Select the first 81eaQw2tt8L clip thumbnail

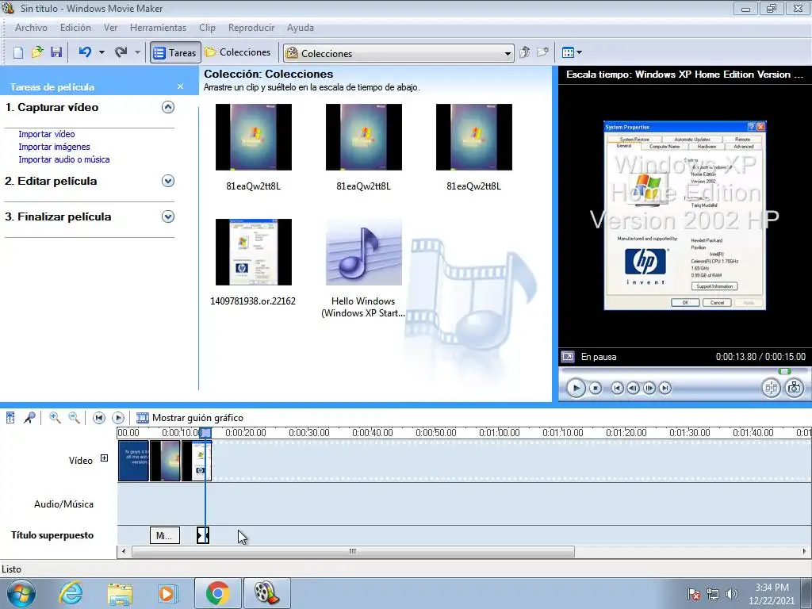click(254, 136)
